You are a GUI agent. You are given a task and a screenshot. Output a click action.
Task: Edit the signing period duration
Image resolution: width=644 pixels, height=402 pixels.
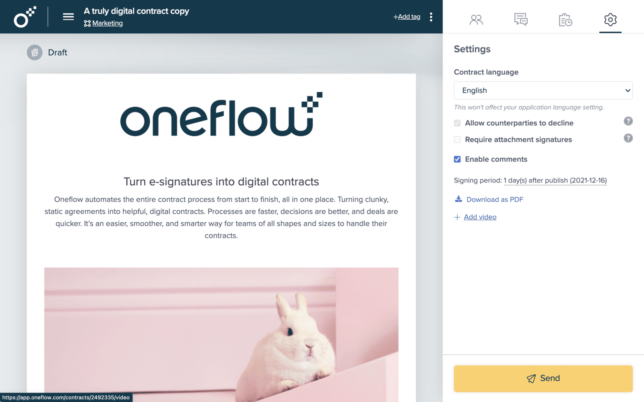point(555,180)
